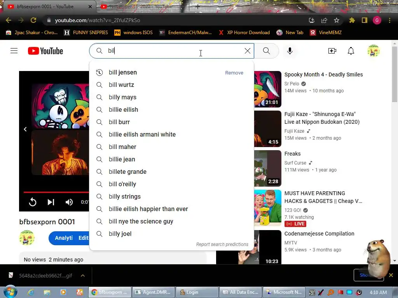Click the Analytics button

pyautogui.click(x=64, y=238)
